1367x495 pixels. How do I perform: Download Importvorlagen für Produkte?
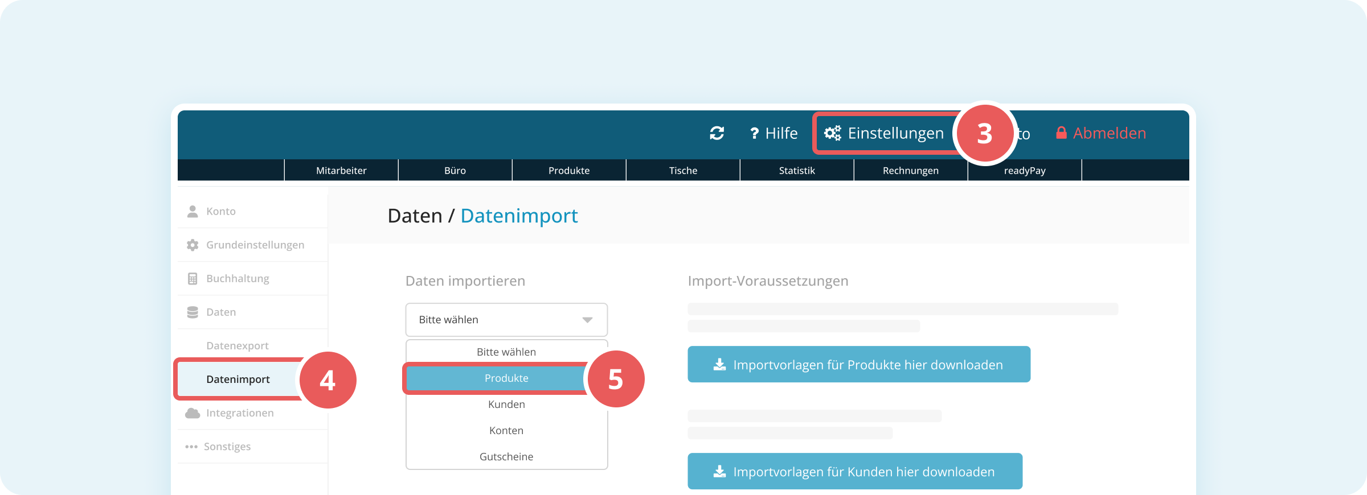point(859,364)
